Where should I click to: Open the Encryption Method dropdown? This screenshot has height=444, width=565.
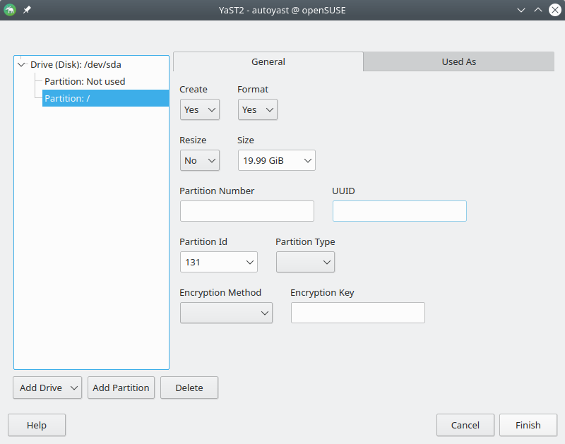click(226, 313)
